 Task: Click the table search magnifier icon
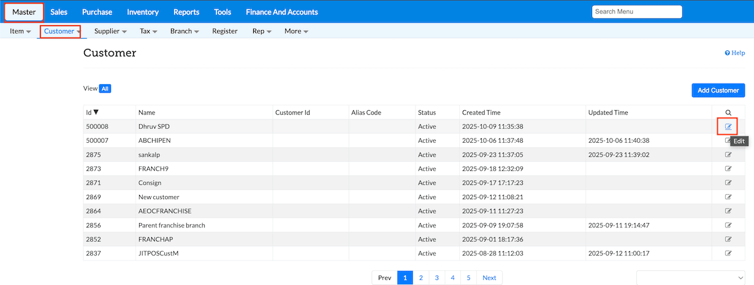pyautogui.click(x=728, y=113)
